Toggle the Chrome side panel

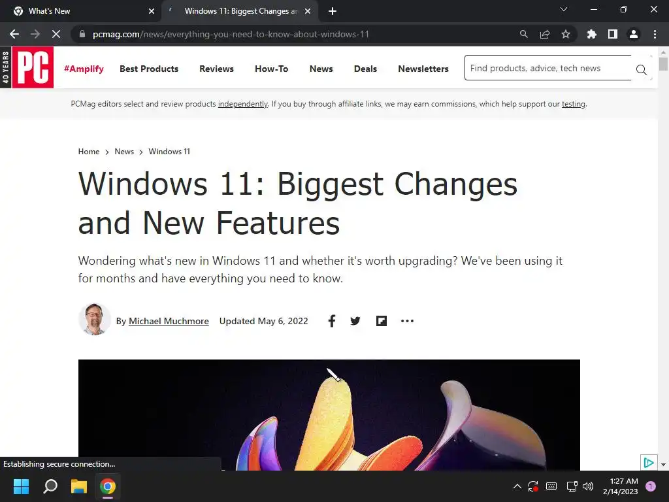613,34
